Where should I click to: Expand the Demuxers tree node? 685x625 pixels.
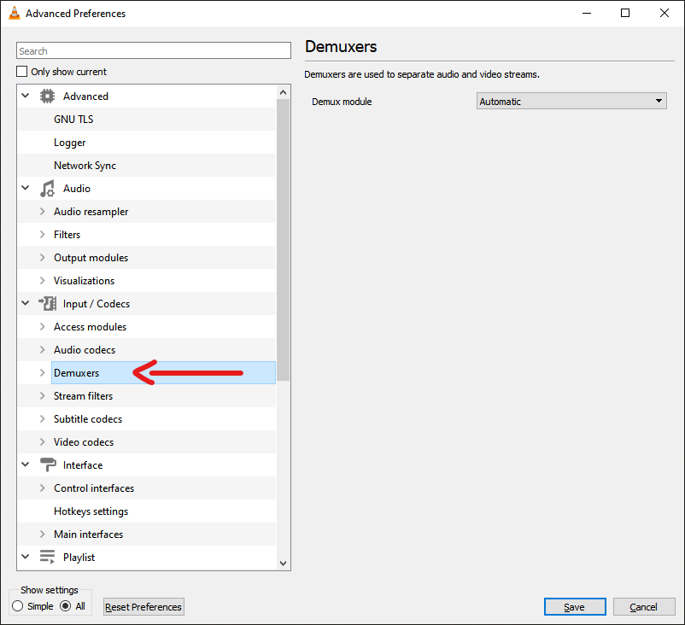pyautogui.click(x=43, y=373)
